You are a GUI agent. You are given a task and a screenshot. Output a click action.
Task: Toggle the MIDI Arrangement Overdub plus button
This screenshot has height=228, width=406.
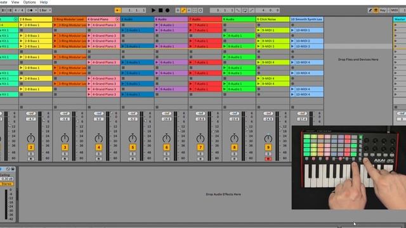(178, 10)
